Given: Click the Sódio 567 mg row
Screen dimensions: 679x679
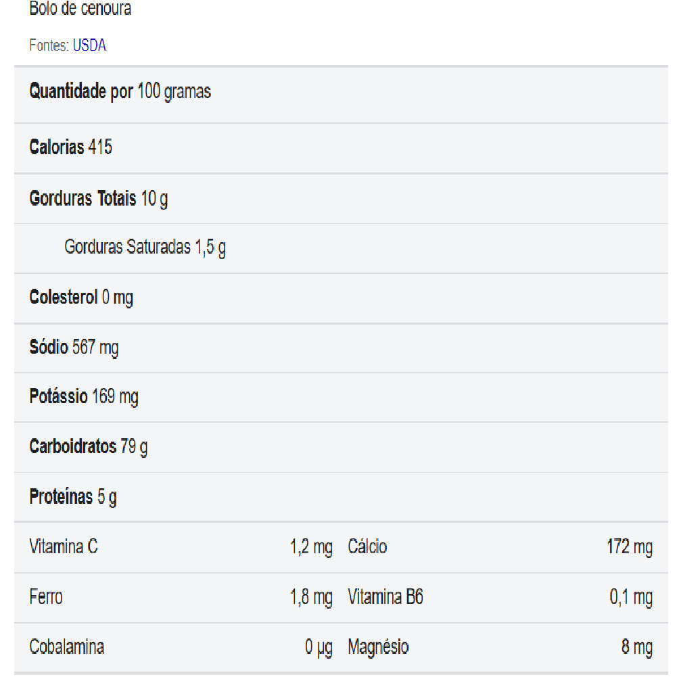Looking at the screenshot, I should coord(74,348).
